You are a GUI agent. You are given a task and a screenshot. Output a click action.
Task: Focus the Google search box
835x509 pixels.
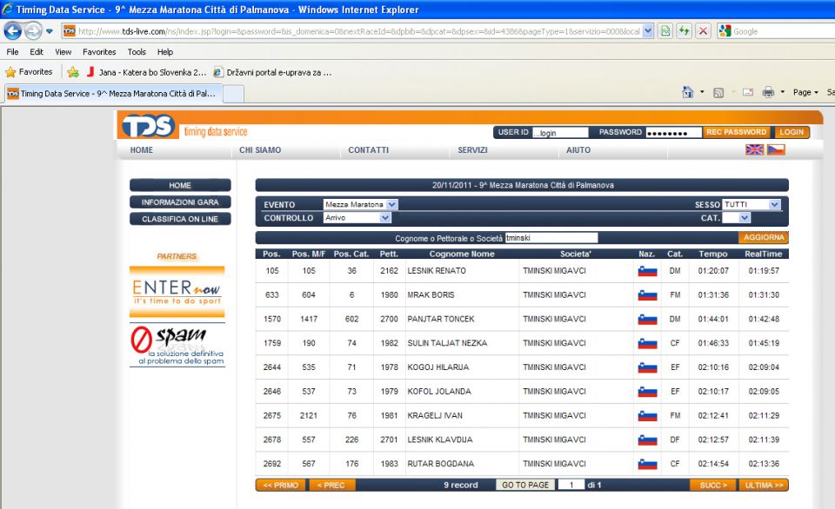coord(783,31)
